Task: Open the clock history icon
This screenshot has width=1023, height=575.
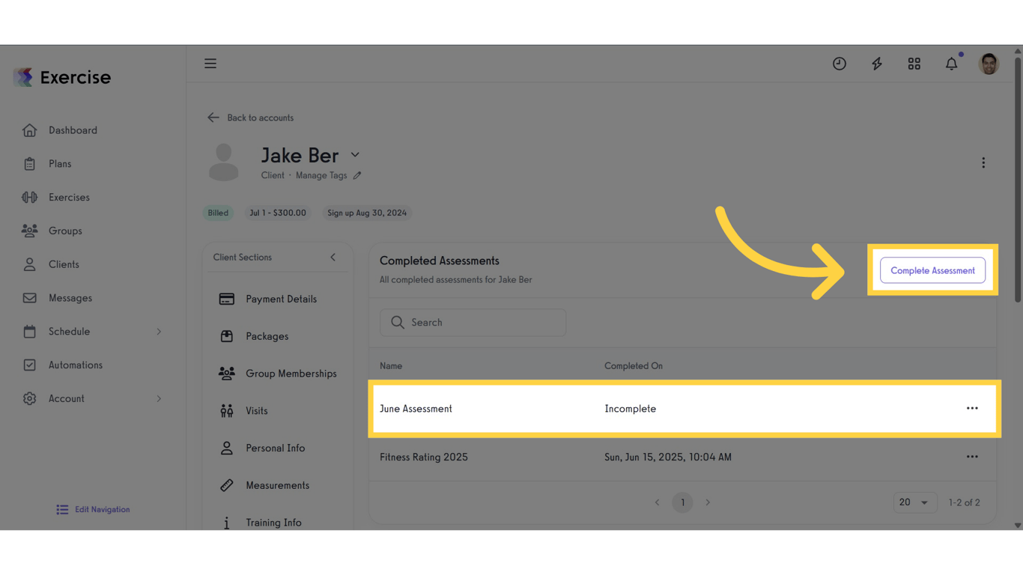Action: [840, 64]
